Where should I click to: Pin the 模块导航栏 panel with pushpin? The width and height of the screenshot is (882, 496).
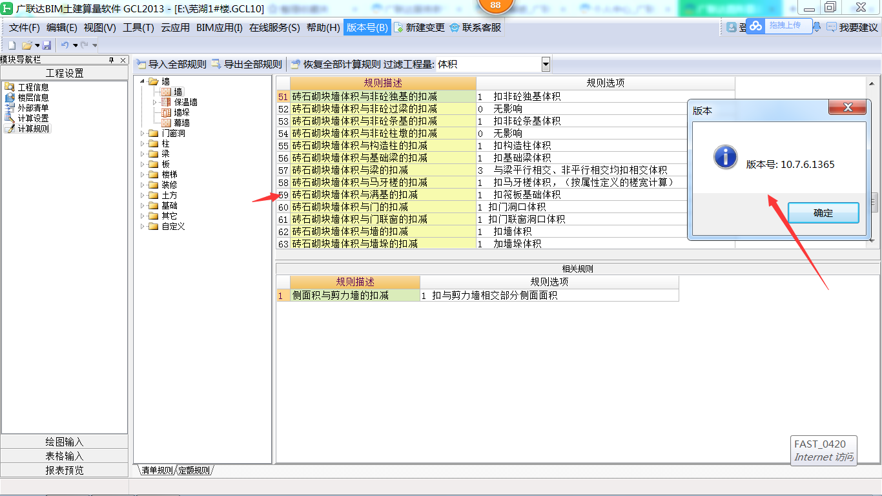click(111, 60)
